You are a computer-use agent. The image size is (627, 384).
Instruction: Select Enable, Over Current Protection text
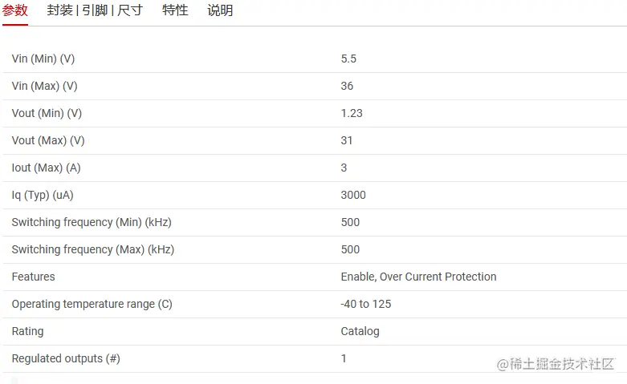pos(418,277)
